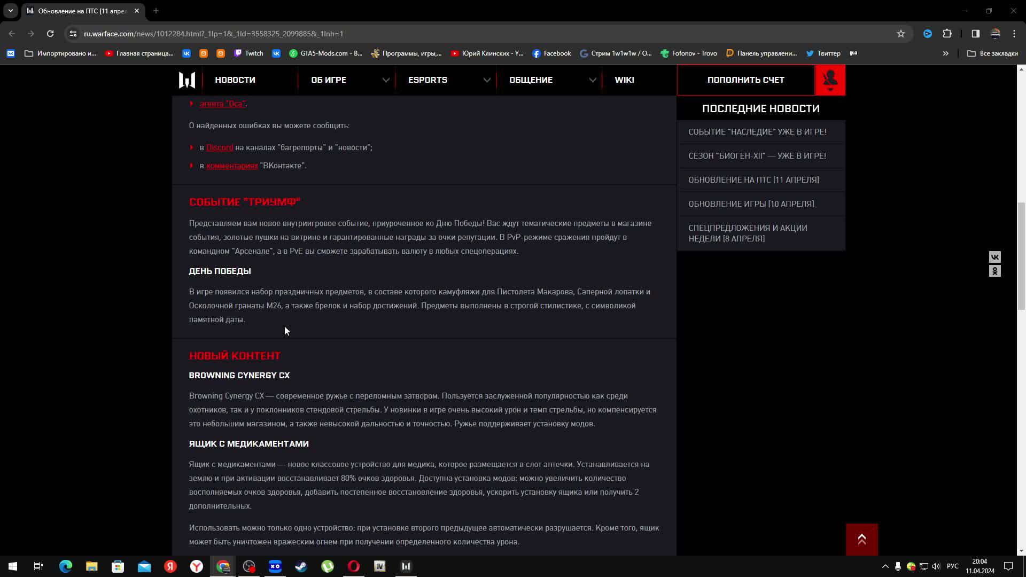Expand the ОБЩЕНИЕ dropdown menu
The image size is (1026, 577).
[592, 80]
